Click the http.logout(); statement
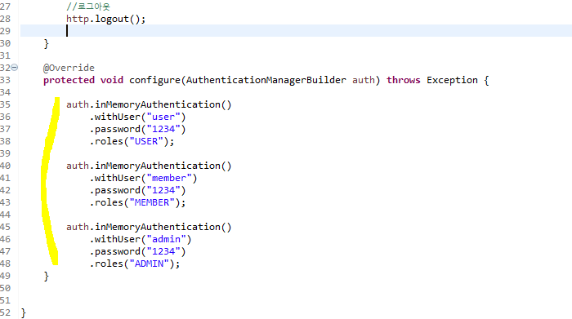The height and width of the screenshot is (319, 572). (105, 19)
